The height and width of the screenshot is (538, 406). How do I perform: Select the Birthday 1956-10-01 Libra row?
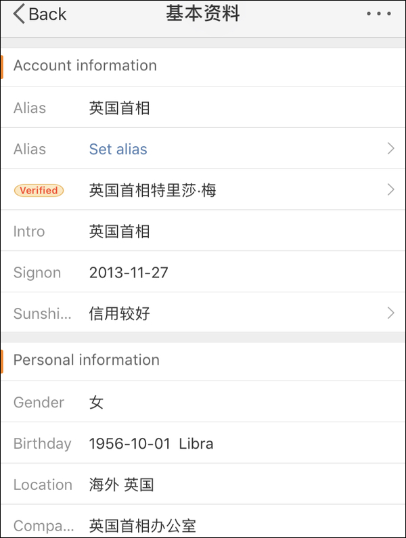151,444
